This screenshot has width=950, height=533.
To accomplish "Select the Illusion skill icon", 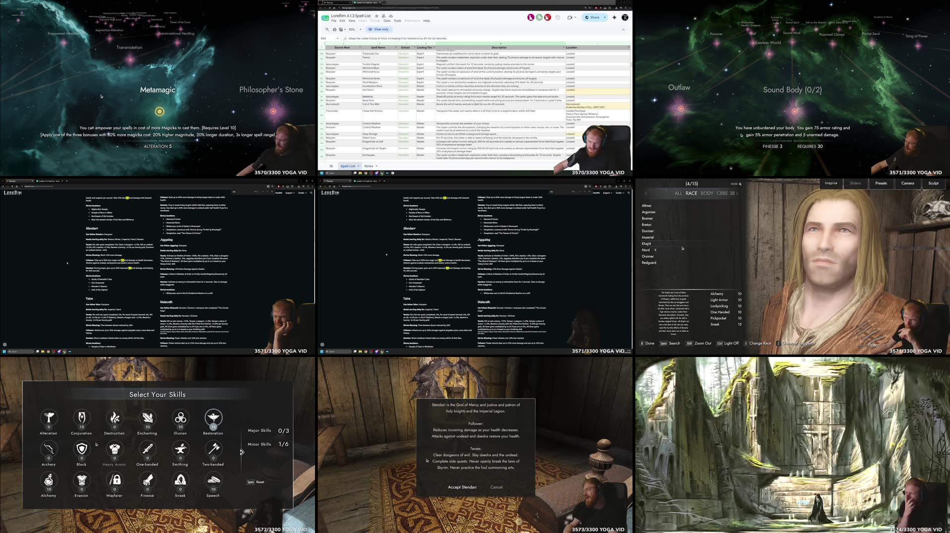I will [x=181, y=417].
